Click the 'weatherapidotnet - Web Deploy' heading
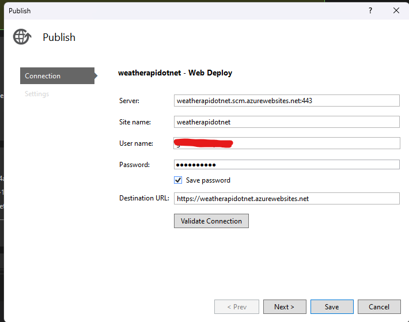 tap(175, 73)
